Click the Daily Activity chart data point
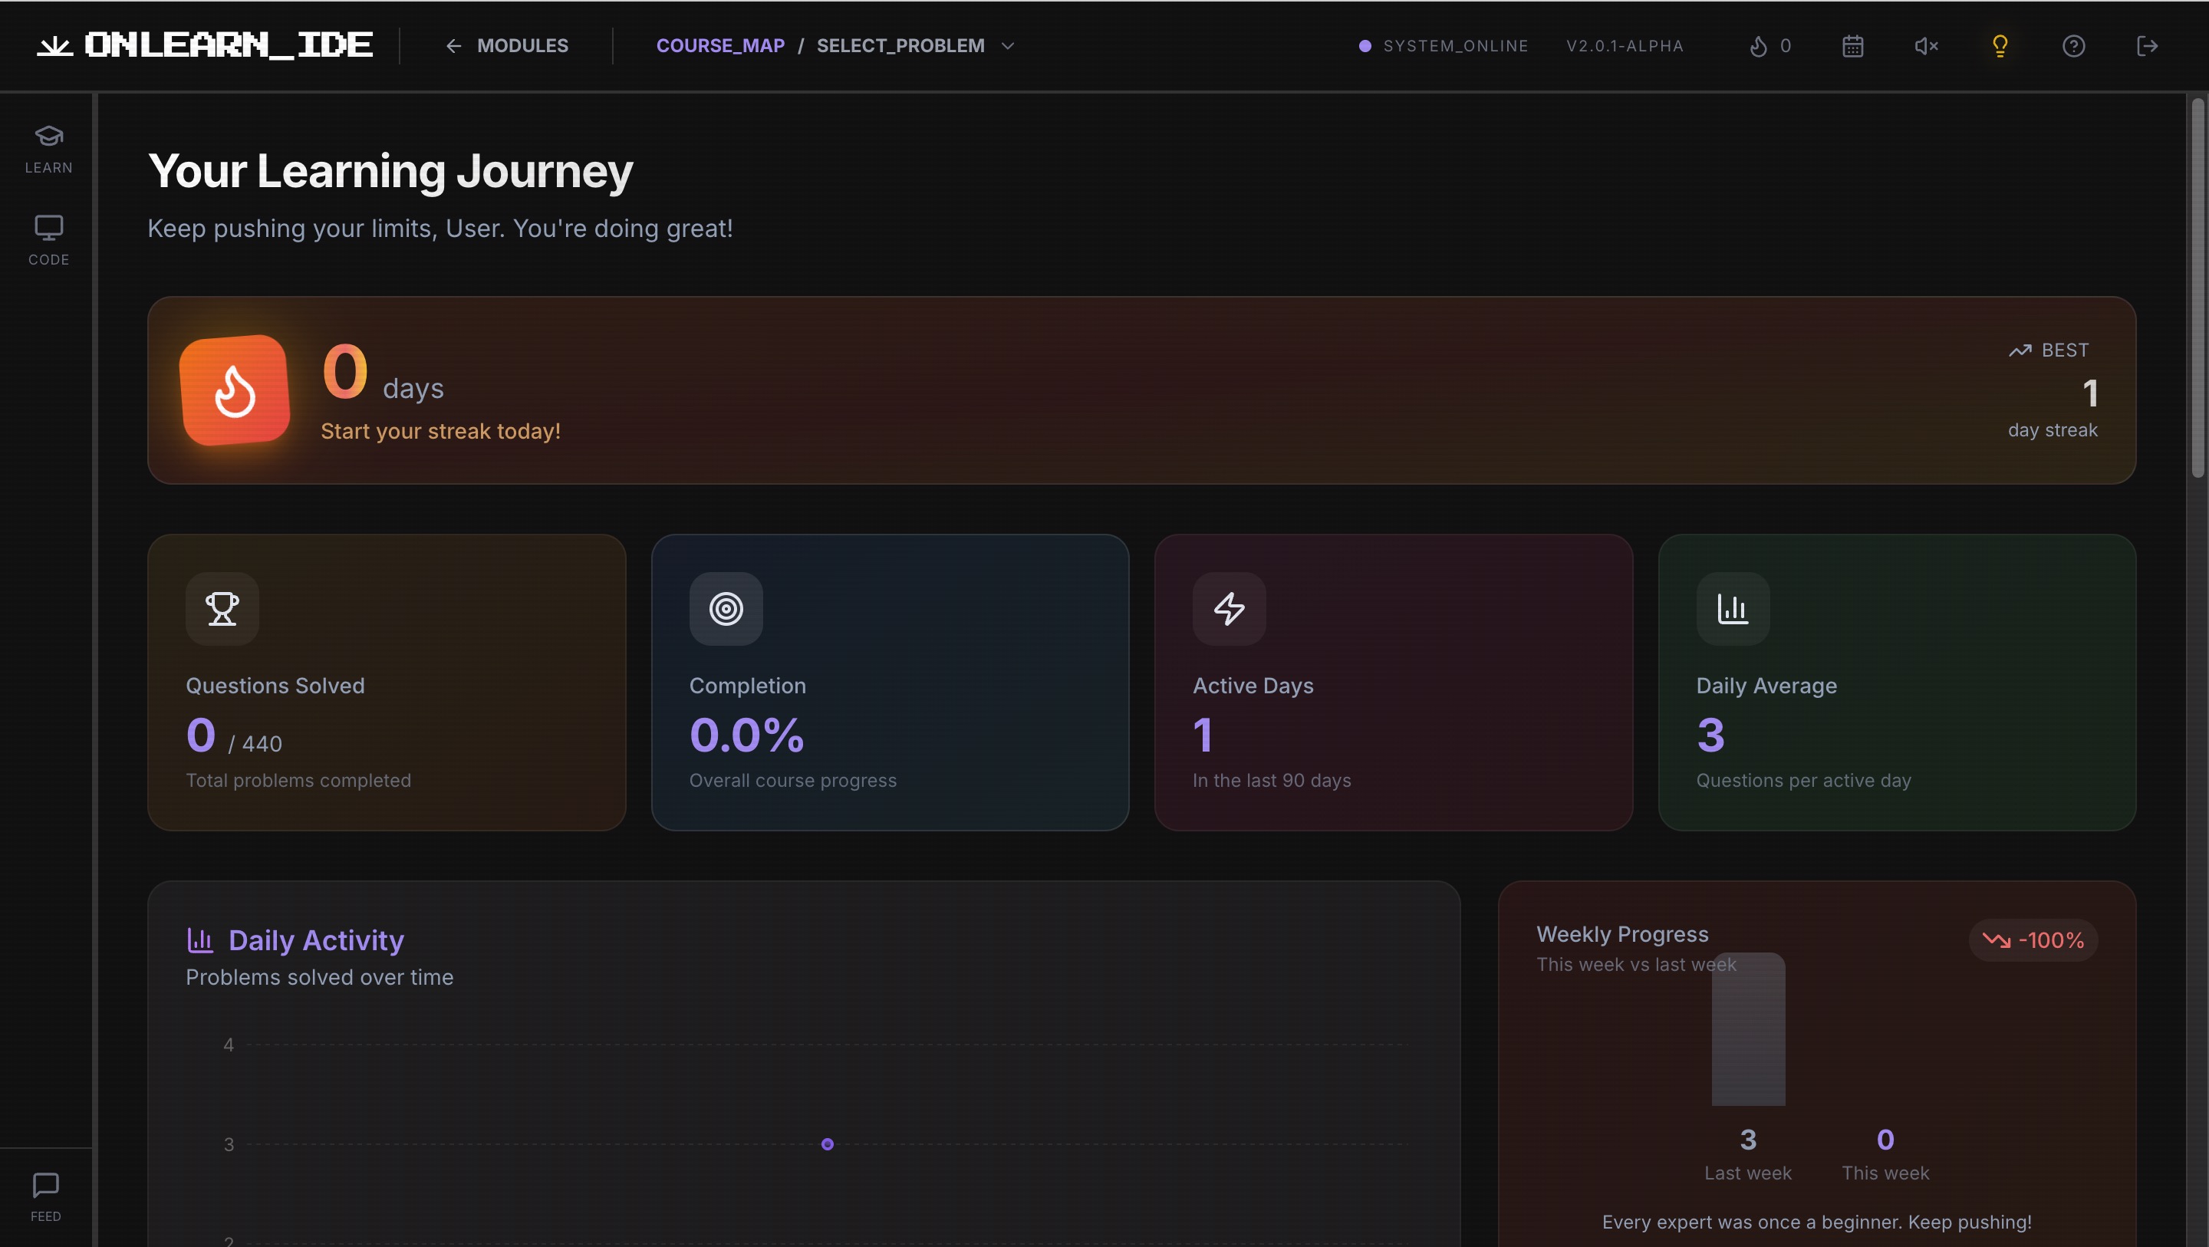Image resolution: width=2209 pixels, height=1247 pixels. (827, 1144)
